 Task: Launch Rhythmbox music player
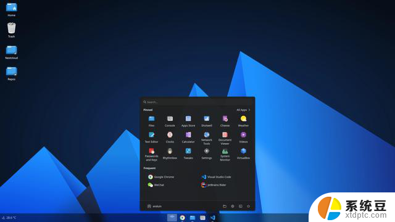click(170, 154)
